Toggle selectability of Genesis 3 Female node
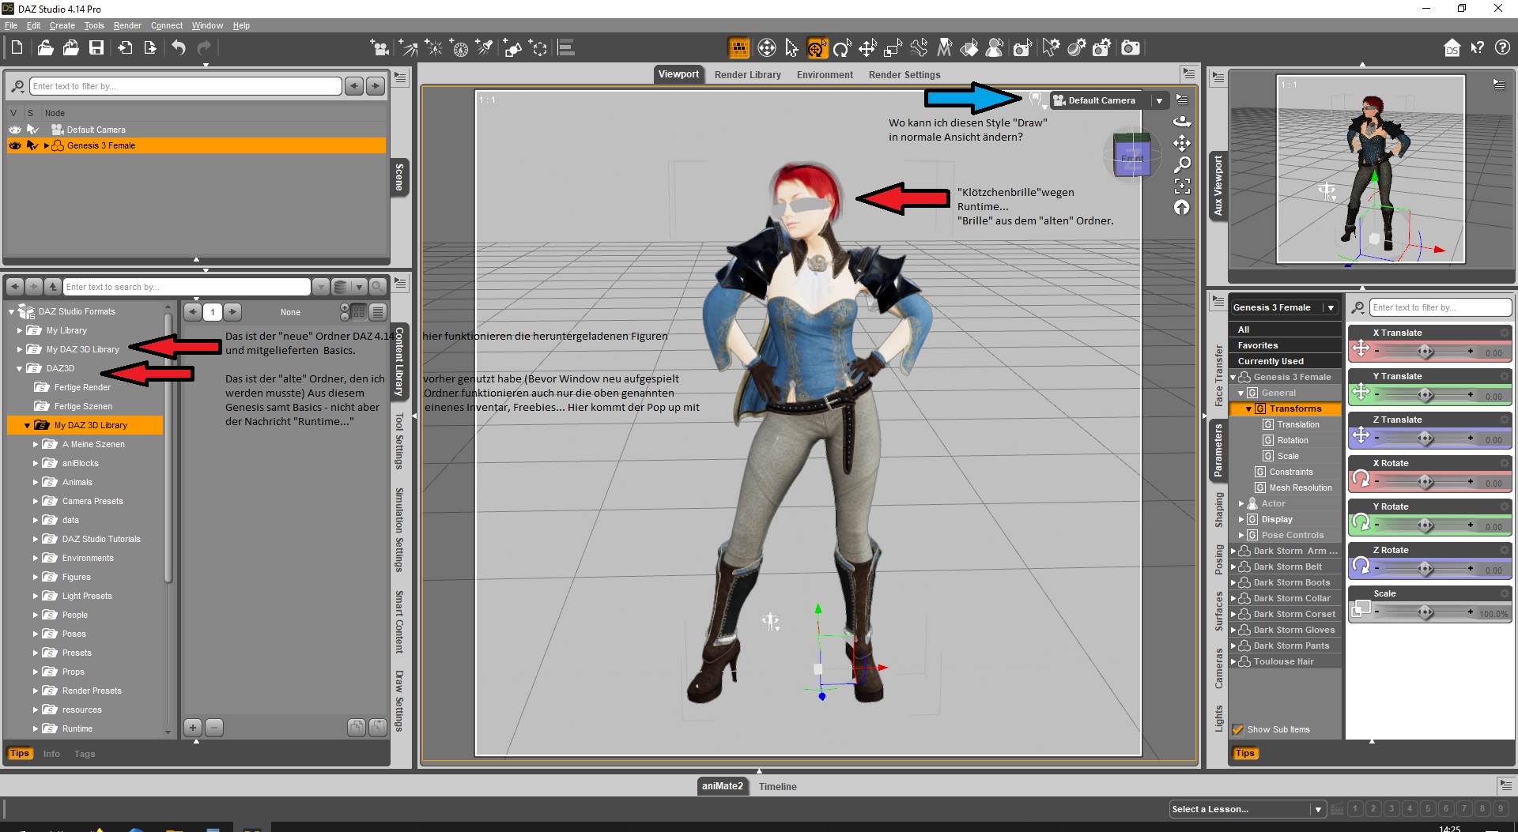 point(32,145)
